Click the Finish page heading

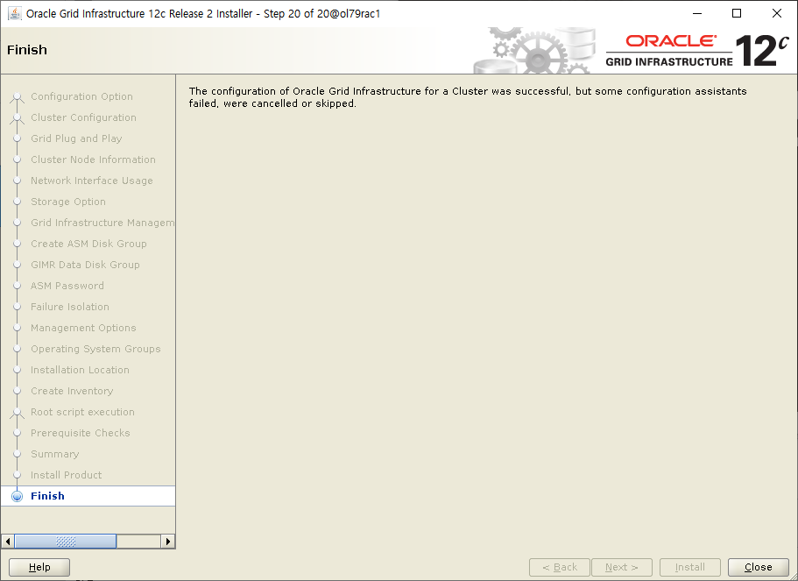[27, 50]
